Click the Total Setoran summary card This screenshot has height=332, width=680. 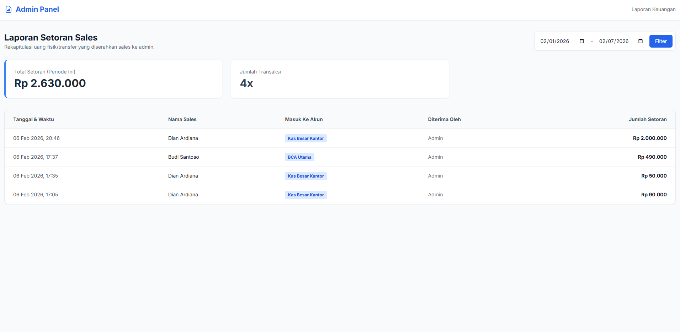coord(113,79)
